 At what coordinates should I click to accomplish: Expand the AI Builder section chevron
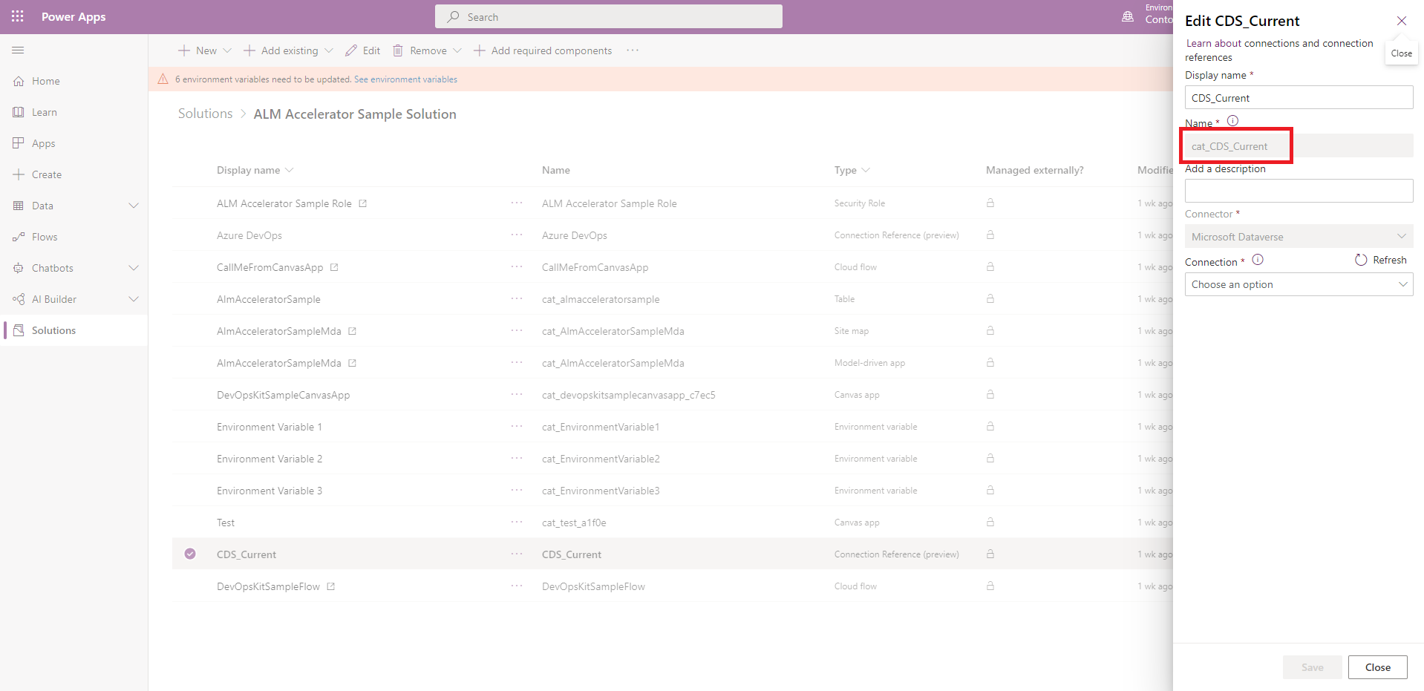[134, 299]
